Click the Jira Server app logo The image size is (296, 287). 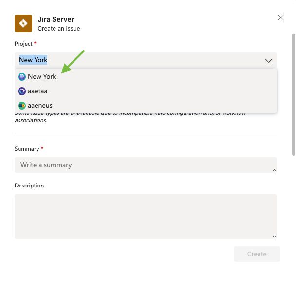click(x=23, y=23)
